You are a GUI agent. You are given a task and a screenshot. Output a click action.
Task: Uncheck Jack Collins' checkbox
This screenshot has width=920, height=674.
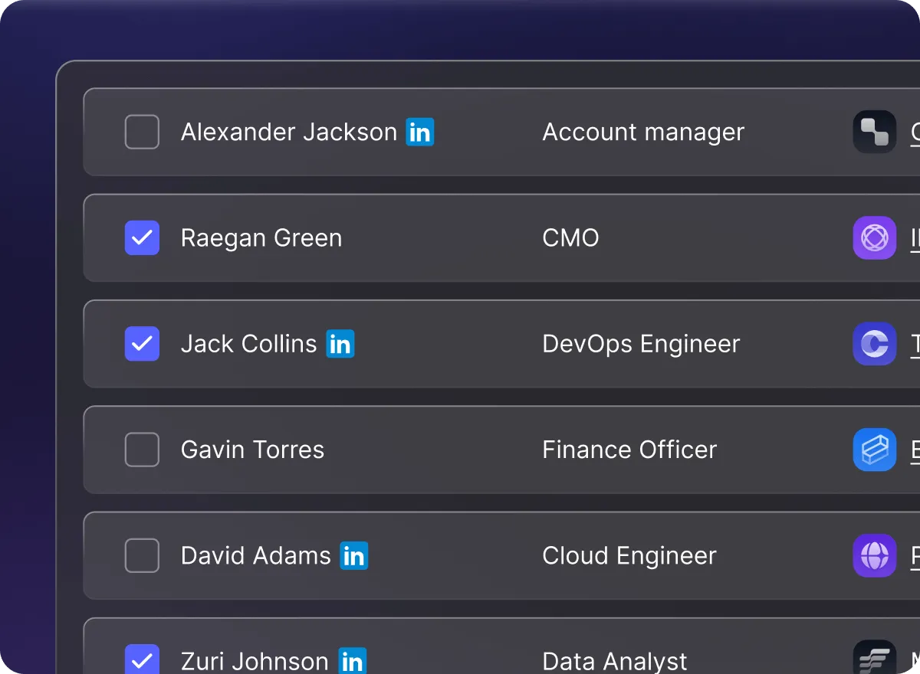(x=142, y=344)
